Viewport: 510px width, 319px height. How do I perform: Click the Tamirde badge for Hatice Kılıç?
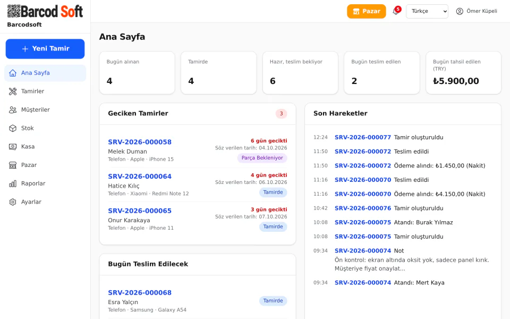[x=273, y=192]
